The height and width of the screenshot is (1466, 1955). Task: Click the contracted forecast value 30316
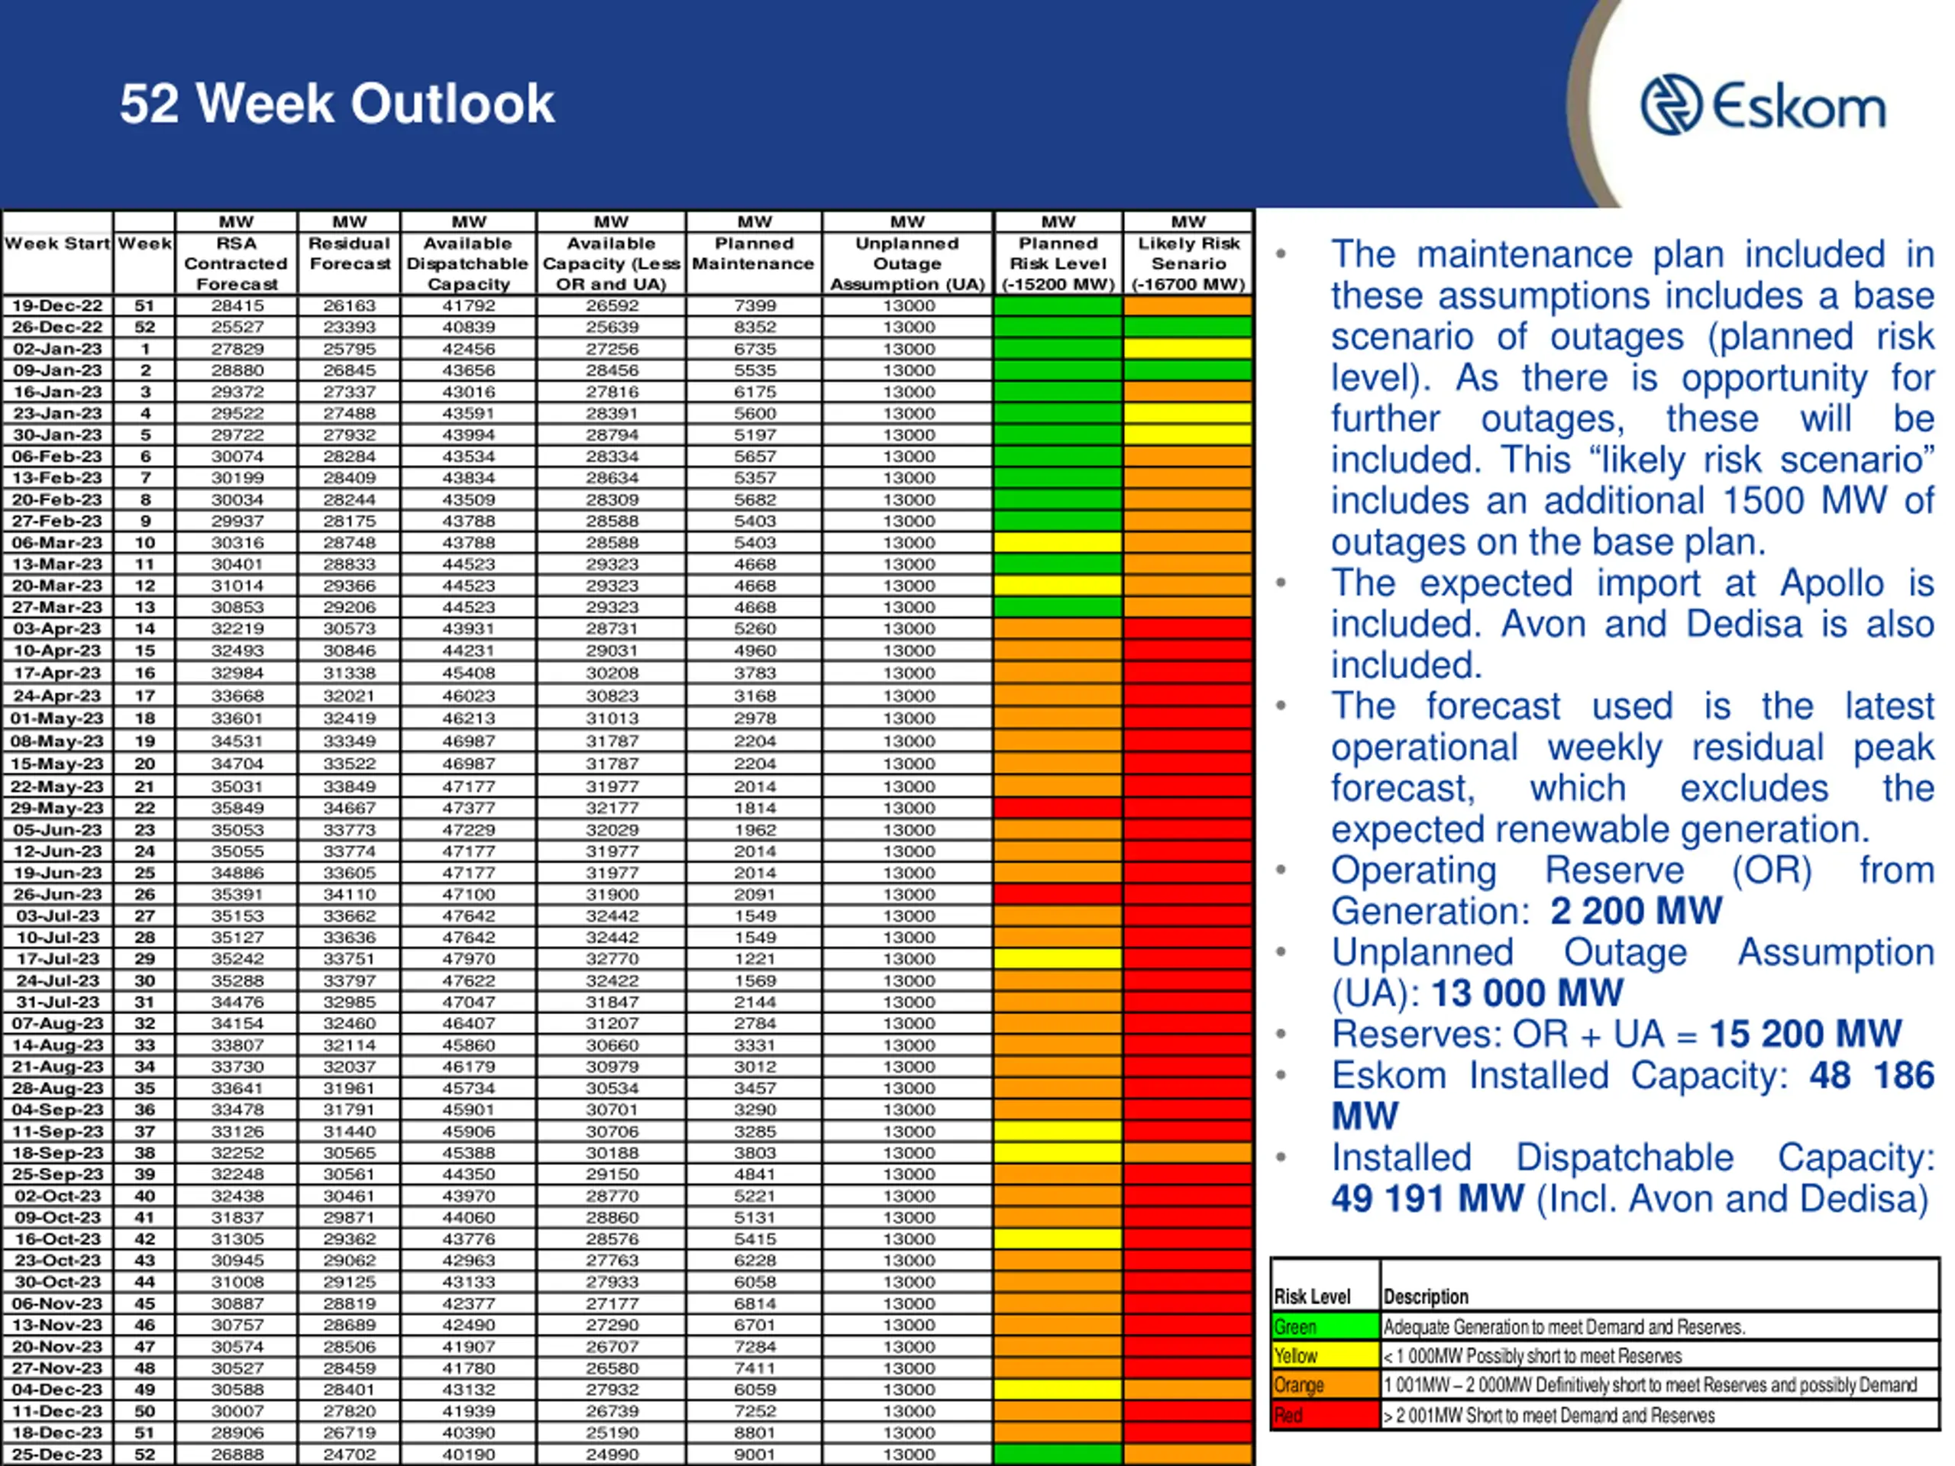237,543
